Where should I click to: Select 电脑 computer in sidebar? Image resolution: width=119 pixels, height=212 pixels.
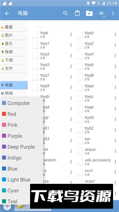pyautogui.click(x=14, y=85)
